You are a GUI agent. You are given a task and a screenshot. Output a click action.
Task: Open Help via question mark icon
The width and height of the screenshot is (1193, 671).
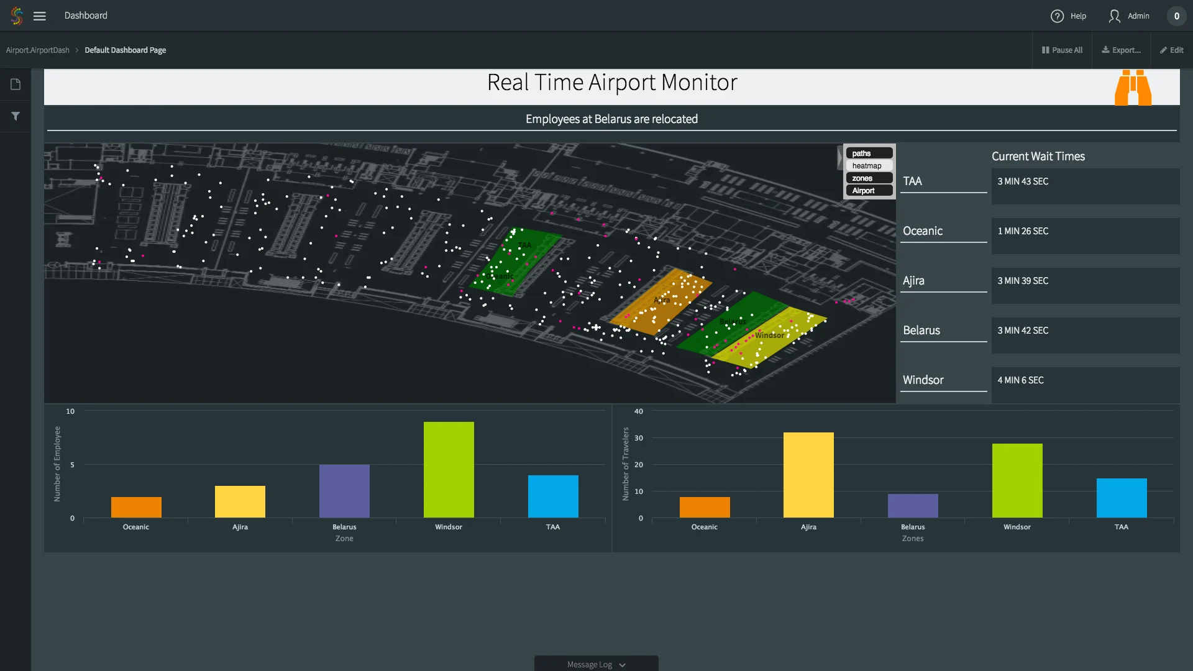pos(1057,16)
